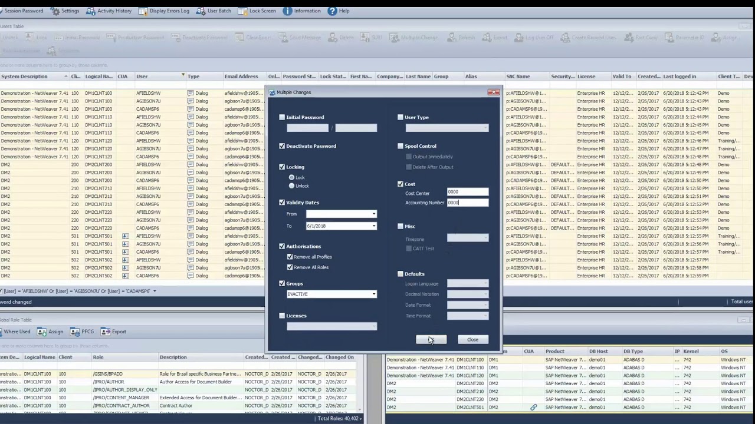Open the Validity Dates From date dropdown
Viewport: 755px width, 424px height.
tap(373, 214)
